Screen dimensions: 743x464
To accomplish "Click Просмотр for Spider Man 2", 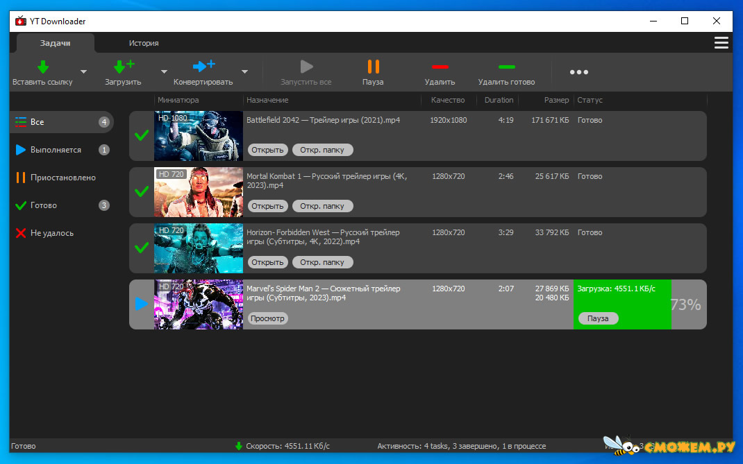I will point(268,318).
